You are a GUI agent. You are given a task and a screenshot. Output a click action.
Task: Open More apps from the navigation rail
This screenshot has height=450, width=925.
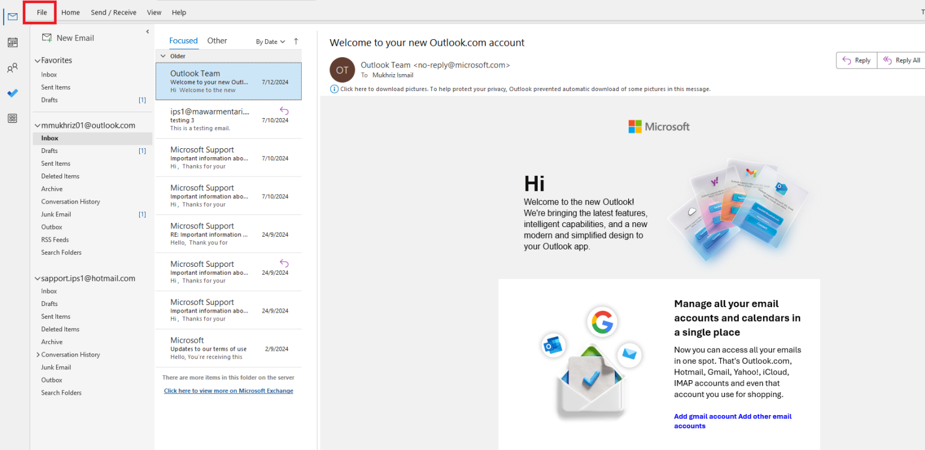[12, 118]
